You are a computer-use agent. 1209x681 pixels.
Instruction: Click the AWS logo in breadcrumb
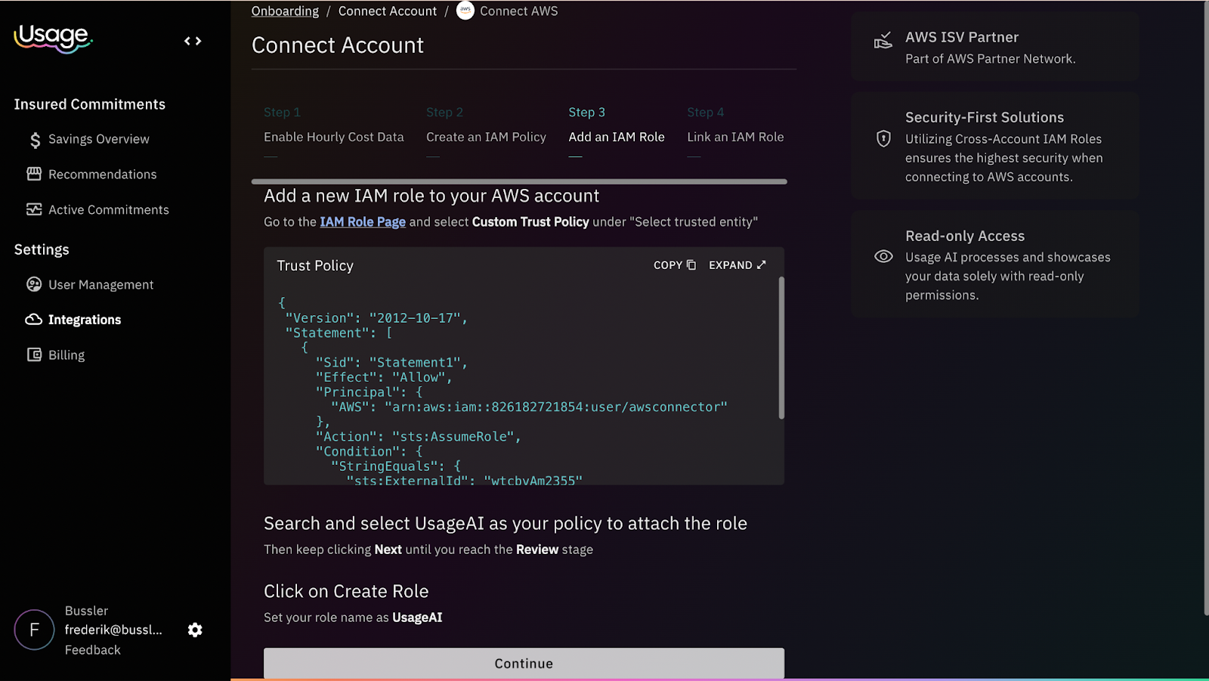point(465,11)
